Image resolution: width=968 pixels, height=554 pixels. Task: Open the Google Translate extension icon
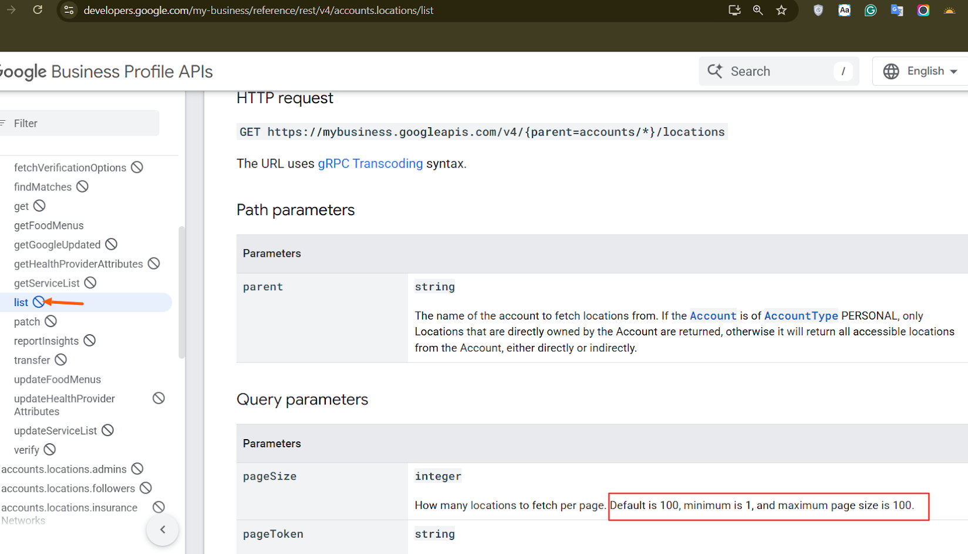(896, 10)
